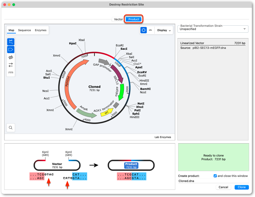Click the AOX1 terminator gray box
Image resolution: width=255 pixels, height=197 pixels.
pos(116,105)
